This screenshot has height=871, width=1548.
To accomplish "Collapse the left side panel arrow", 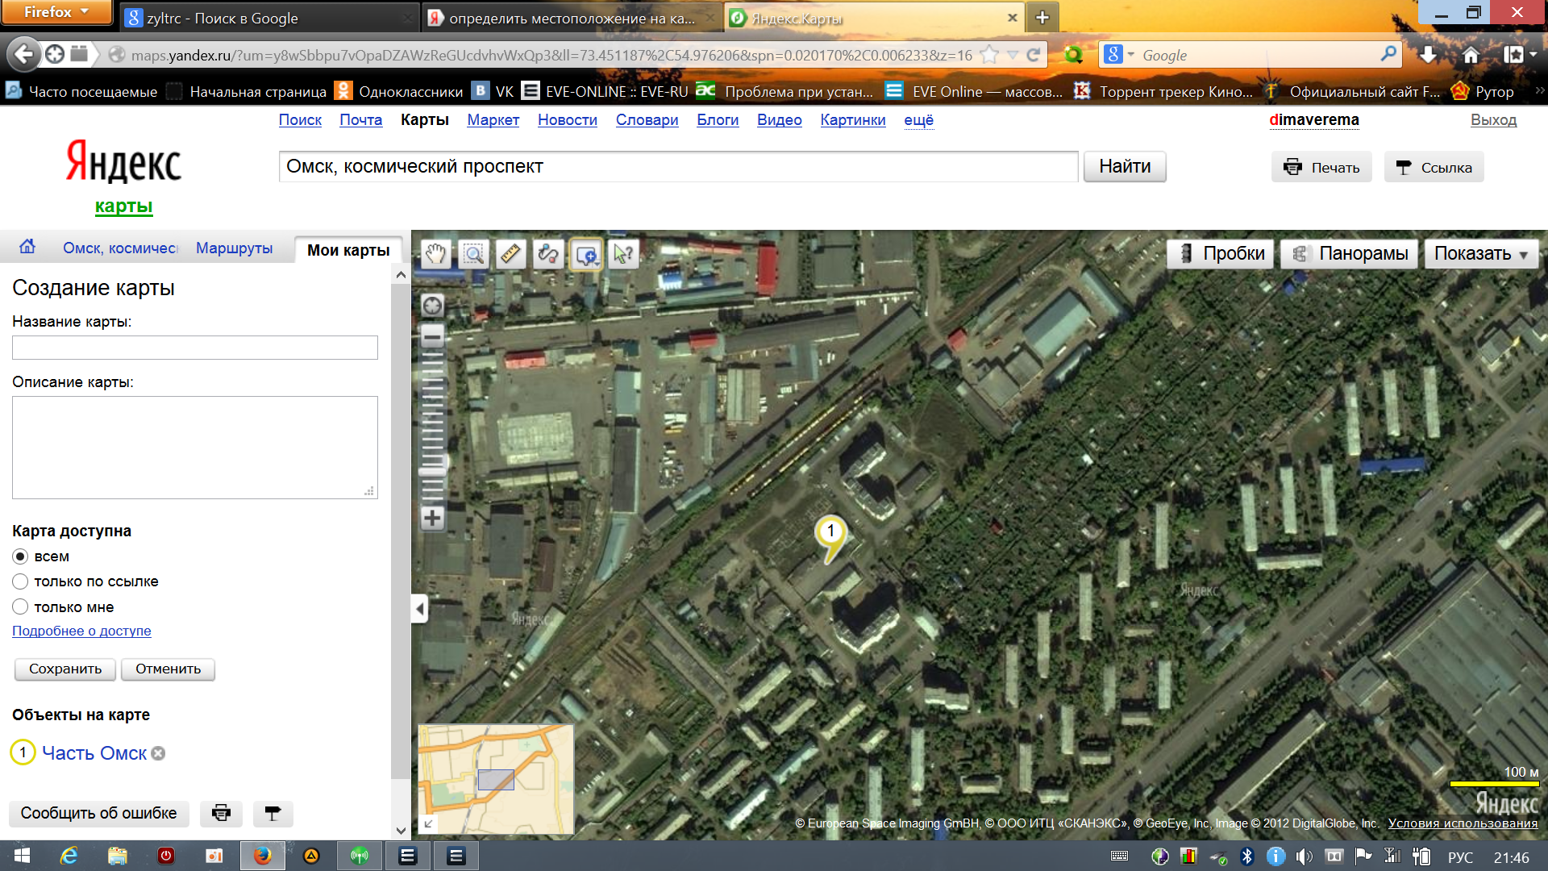I will 419,609.
